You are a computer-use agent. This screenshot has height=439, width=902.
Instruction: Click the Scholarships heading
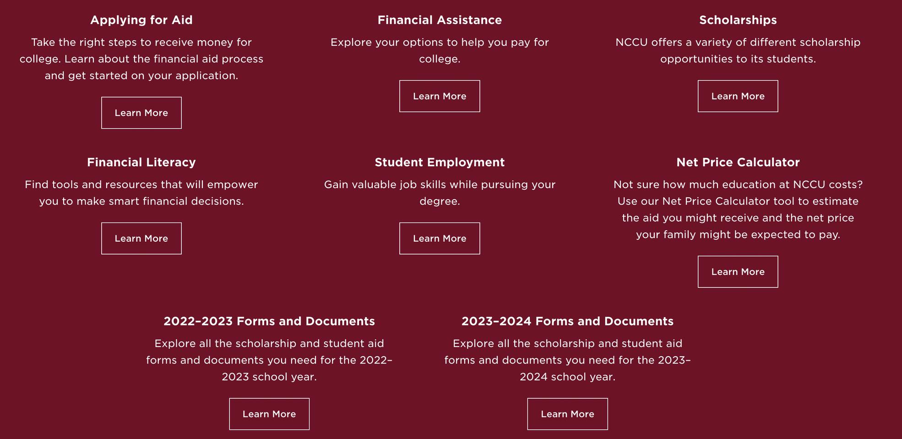pyautogui.click(x=738, y=20)
